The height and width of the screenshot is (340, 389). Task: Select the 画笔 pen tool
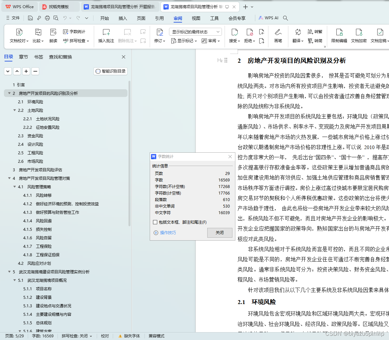coord(278,36)
